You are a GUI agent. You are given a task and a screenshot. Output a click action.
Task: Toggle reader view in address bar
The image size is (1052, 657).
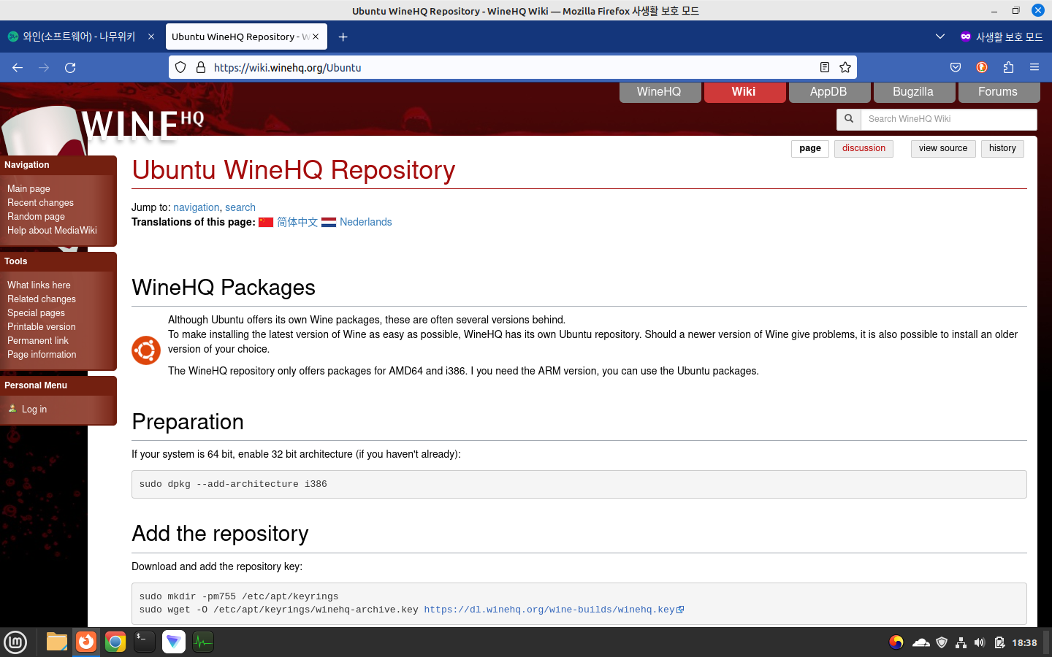(x=825, y=67)
